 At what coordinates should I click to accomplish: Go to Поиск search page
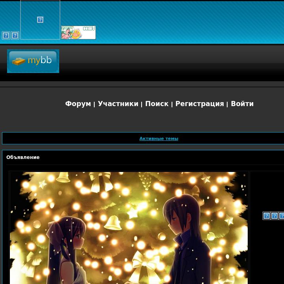click(x=157, y=104)
